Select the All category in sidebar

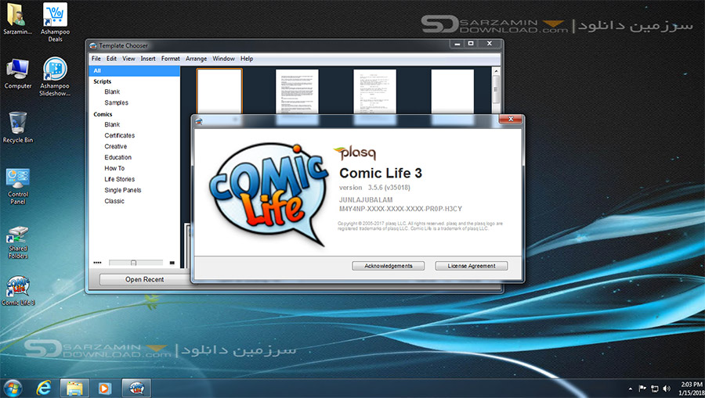point(135,71)
